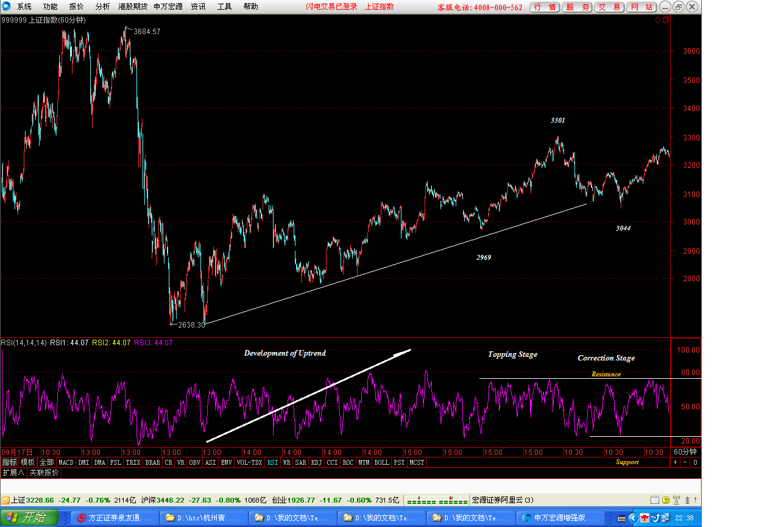This screenshot has height=527, width=767.
Task: Expand the 扩展∧ panel tab
Action: (13, 472)
